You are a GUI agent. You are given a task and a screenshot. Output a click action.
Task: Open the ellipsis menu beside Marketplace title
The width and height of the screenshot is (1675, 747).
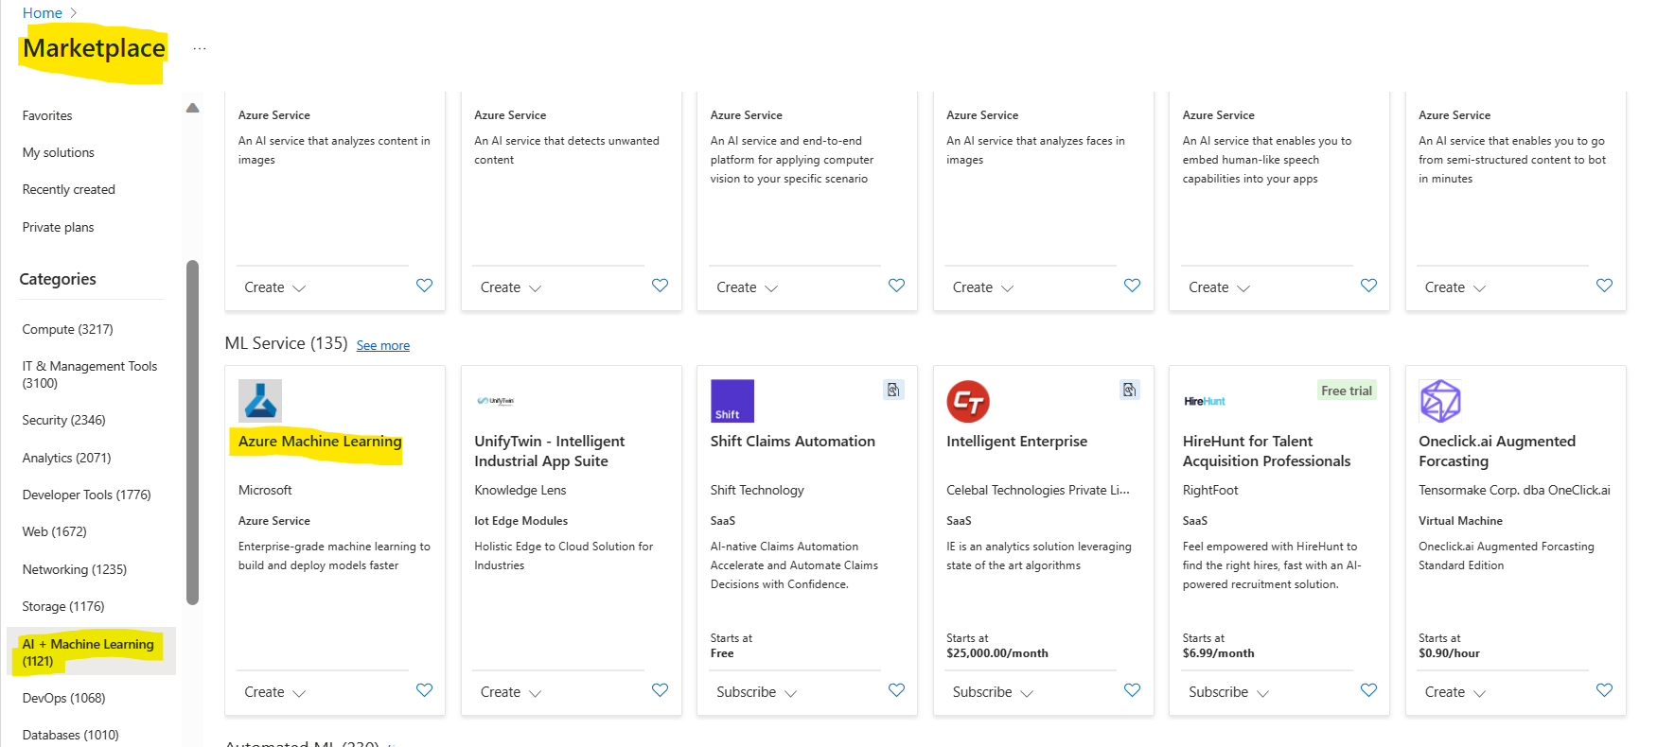[200, 48]
